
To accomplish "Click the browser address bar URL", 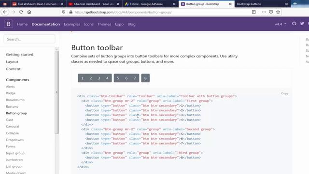I will 123,12.
